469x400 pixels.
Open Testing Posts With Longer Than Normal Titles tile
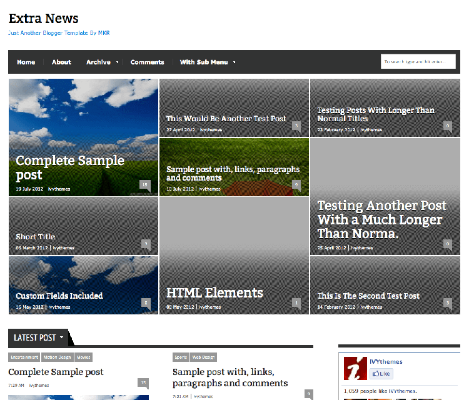click(385, 108)
